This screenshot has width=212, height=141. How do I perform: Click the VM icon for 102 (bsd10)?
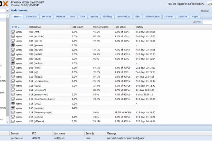click(13, 41)
